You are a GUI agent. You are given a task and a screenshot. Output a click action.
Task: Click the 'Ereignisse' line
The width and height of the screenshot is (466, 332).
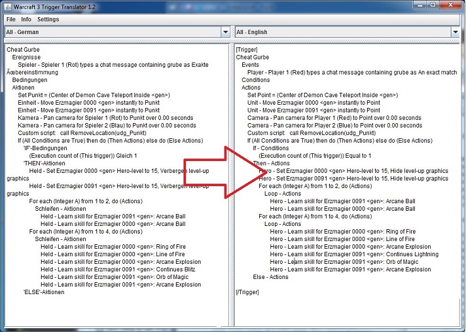(26, 57)
